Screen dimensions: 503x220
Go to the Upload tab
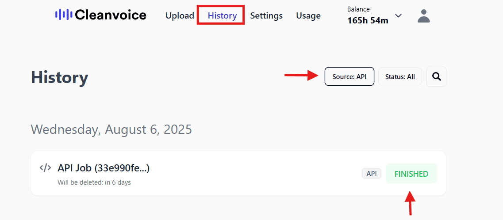pyautogui.click(x=180, y=16)
